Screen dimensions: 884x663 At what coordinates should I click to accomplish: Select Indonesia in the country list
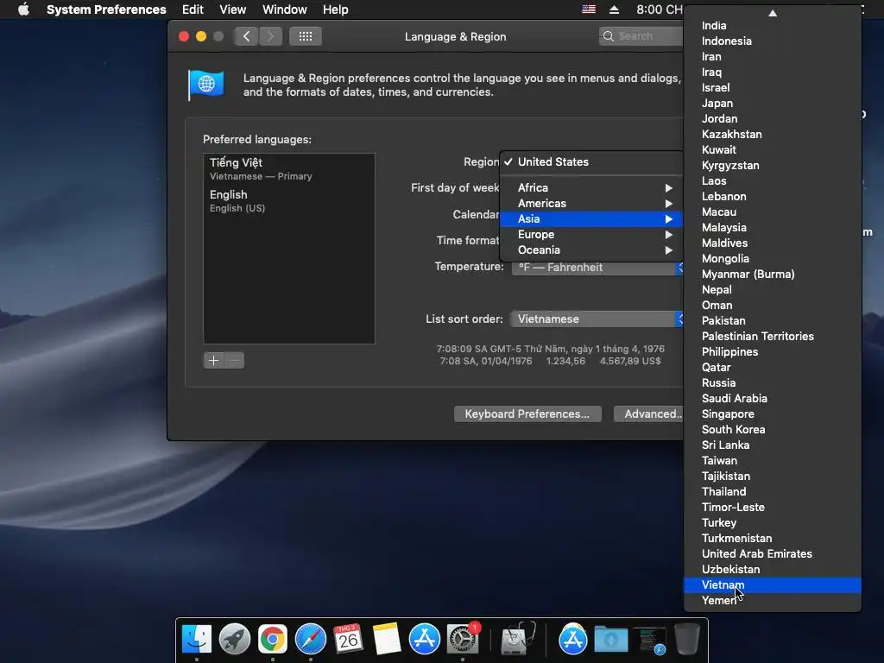pyautogui.click(x=773, y=41)
